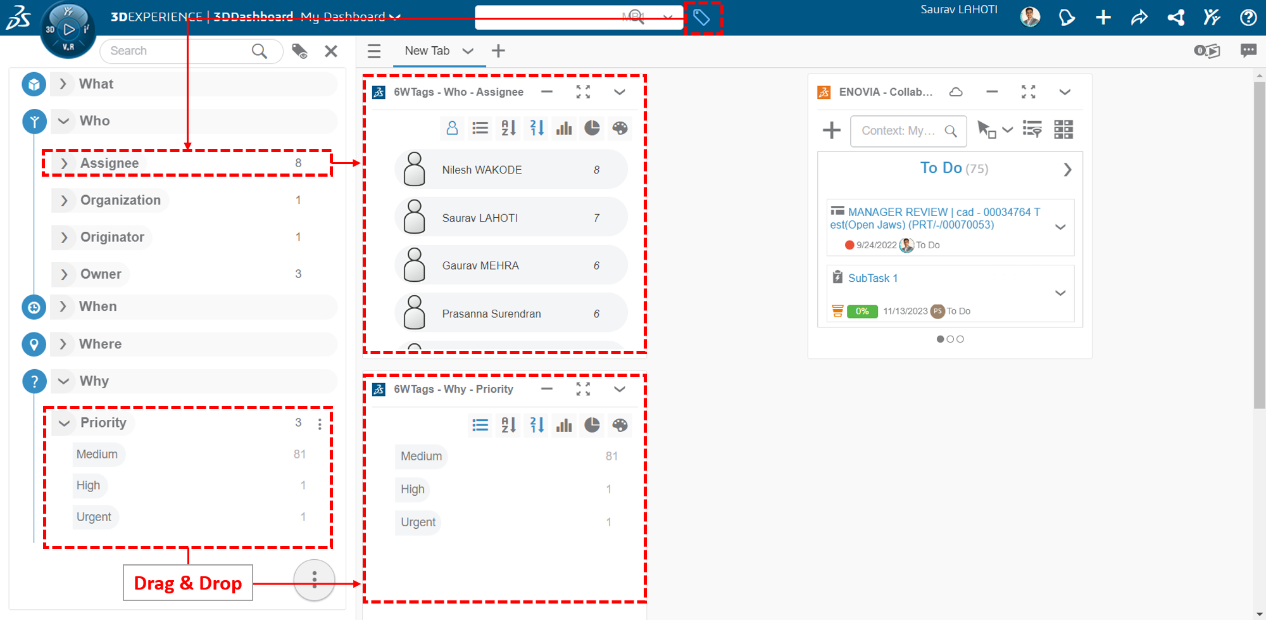Image resolution: width=1266 pixels, height=620 pixels.
Task: Toggle the welcome video switch icon
Action: (1207, 51)
